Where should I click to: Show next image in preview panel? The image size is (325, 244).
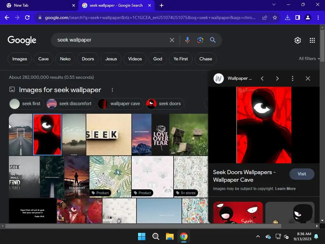277,78
